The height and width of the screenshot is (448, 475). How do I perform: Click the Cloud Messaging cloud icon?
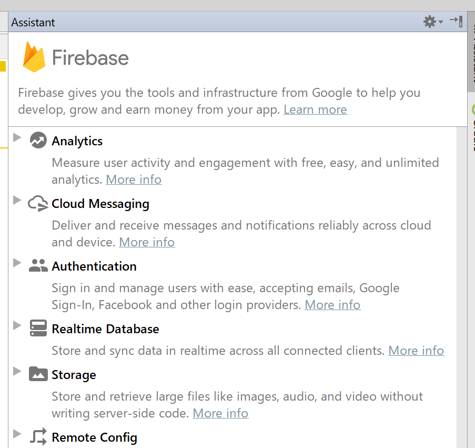click(x=38, y=203)
